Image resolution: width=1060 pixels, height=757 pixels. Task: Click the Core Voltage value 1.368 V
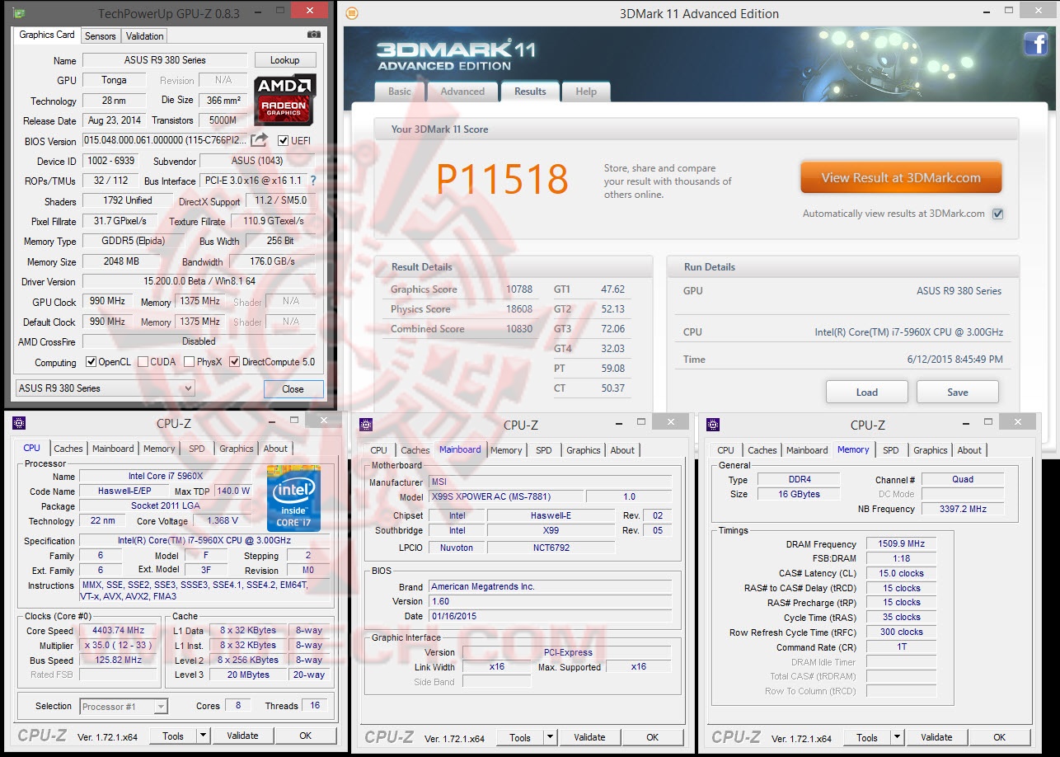pyautogui.click(x=223, y=520)
